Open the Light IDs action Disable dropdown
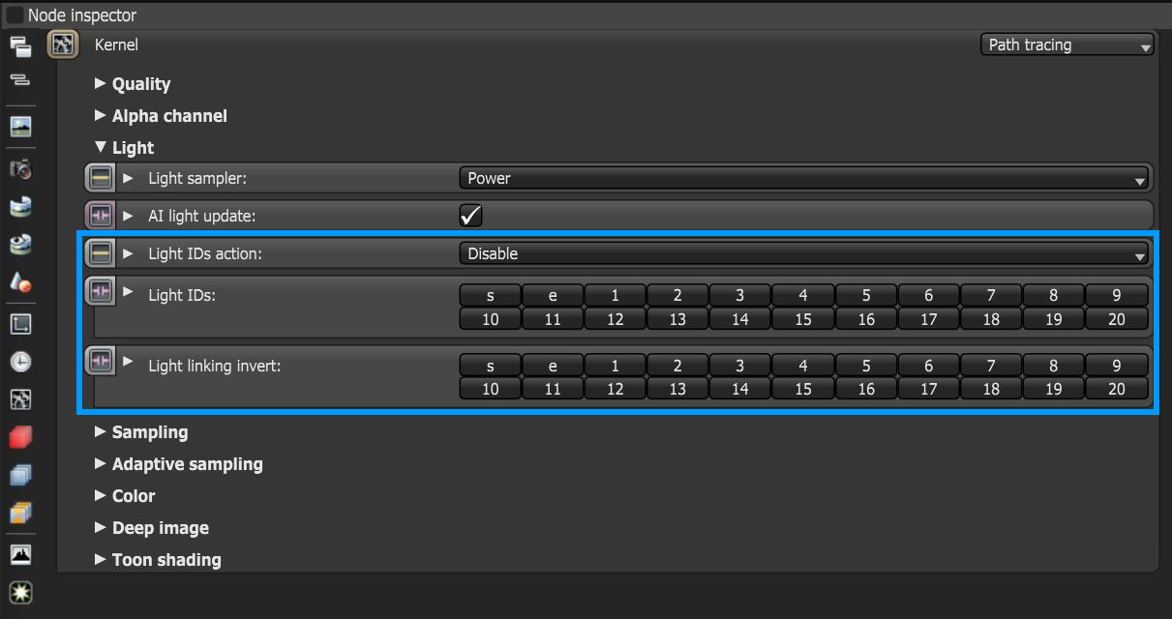Image resolution: width=1172 pixels, height=619 pixels. [x=803, y=253]
